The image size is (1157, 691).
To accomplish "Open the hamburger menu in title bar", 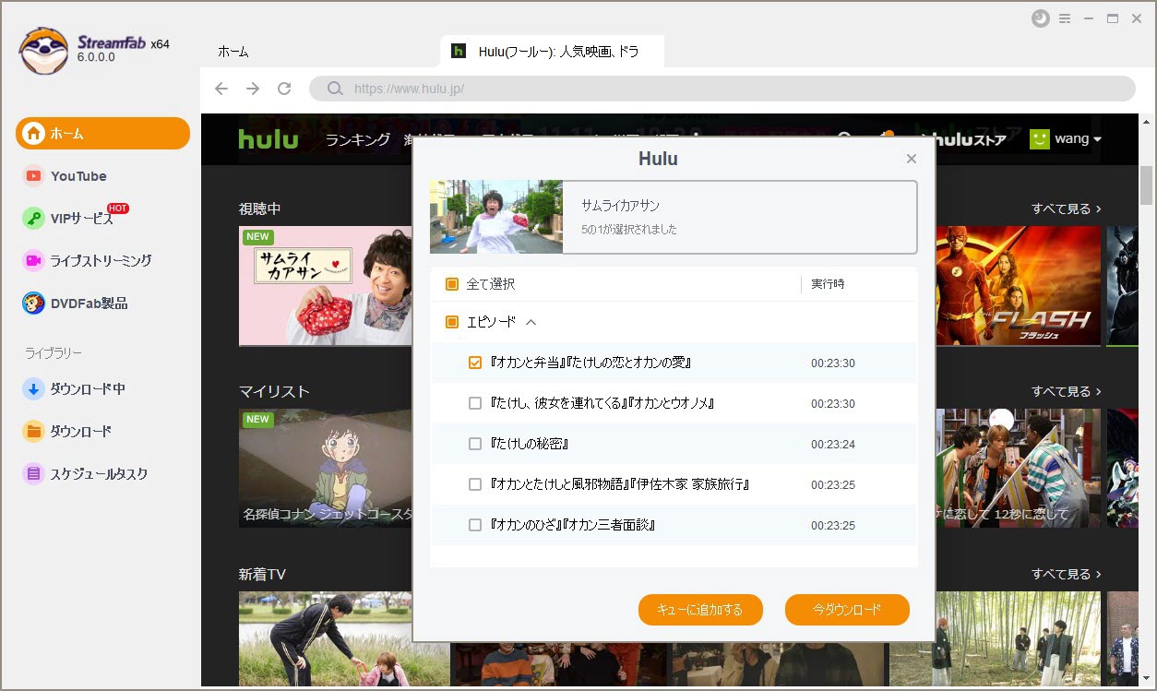I will click(1065, 18).
